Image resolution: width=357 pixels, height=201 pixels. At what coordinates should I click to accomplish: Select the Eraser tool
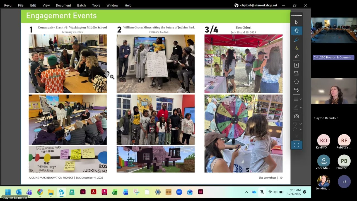tap(296, 56)
